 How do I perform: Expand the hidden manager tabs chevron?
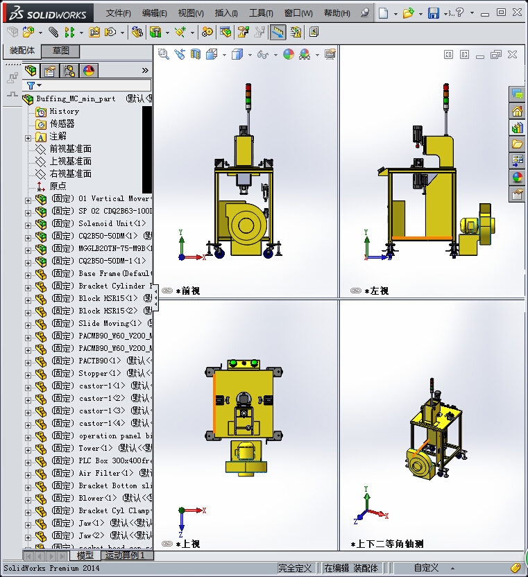tap(145, 70)
